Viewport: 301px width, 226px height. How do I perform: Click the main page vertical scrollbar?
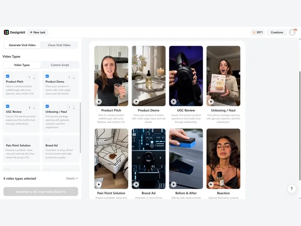click(300, 126)
